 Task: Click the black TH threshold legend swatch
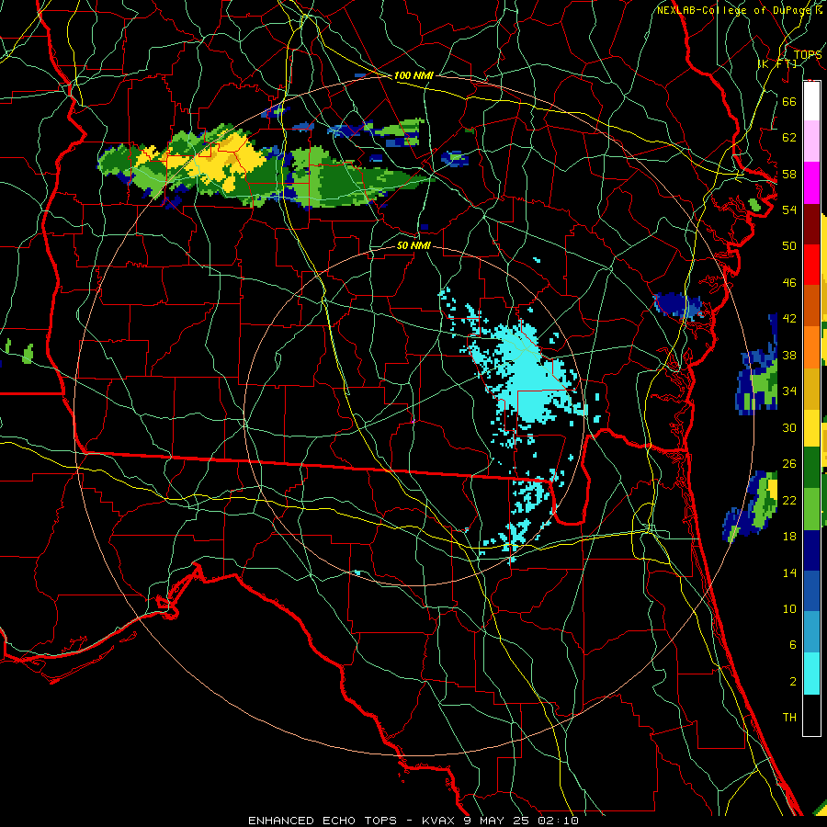(811, 715)
